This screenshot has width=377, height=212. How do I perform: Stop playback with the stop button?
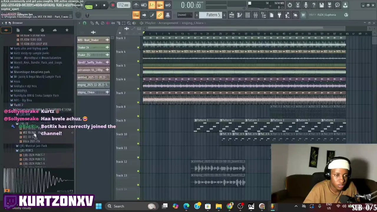(x=104, y=5)
